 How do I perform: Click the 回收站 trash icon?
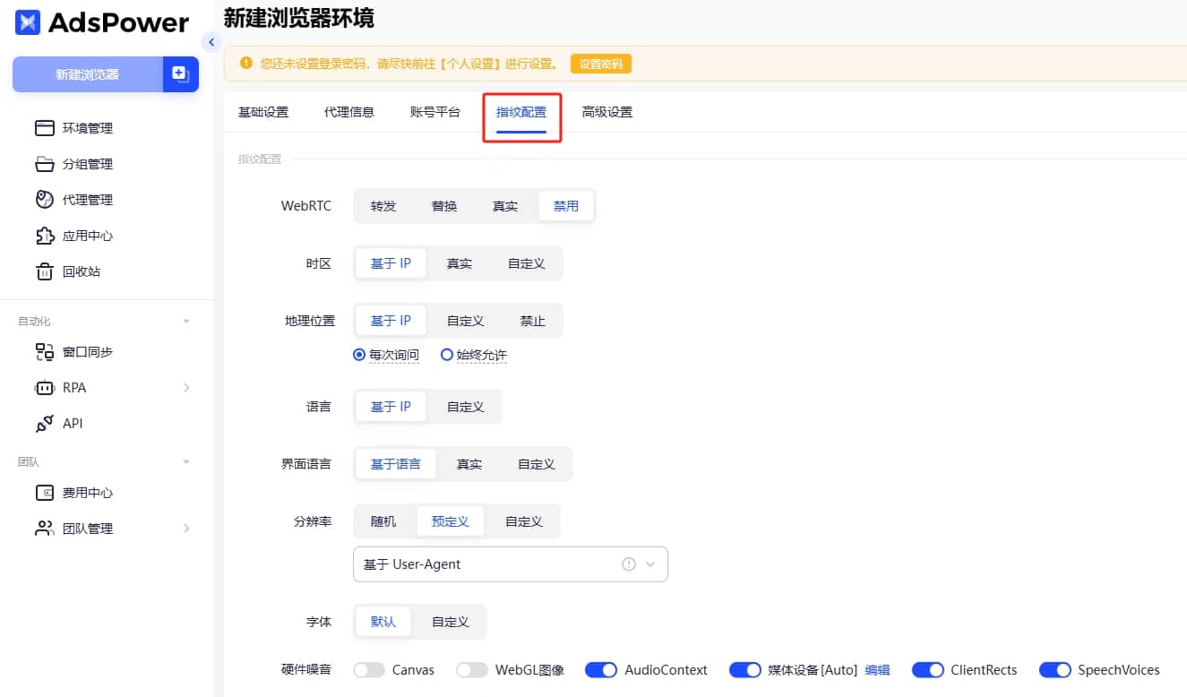click(x=44, y=271)
